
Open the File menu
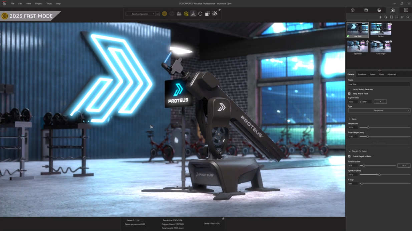(x=12, y=3)
